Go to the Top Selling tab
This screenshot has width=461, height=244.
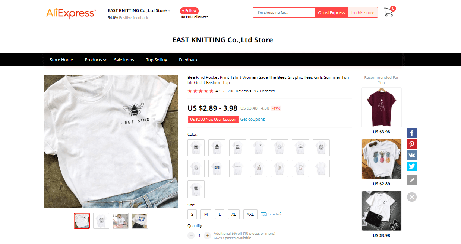point(157,60)
